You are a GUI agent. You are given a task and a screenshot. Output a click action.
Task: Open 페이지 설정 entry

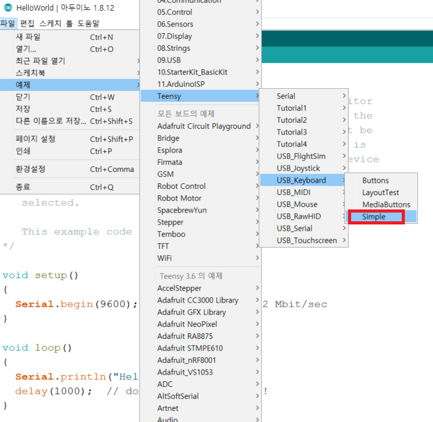click(69, 139)
